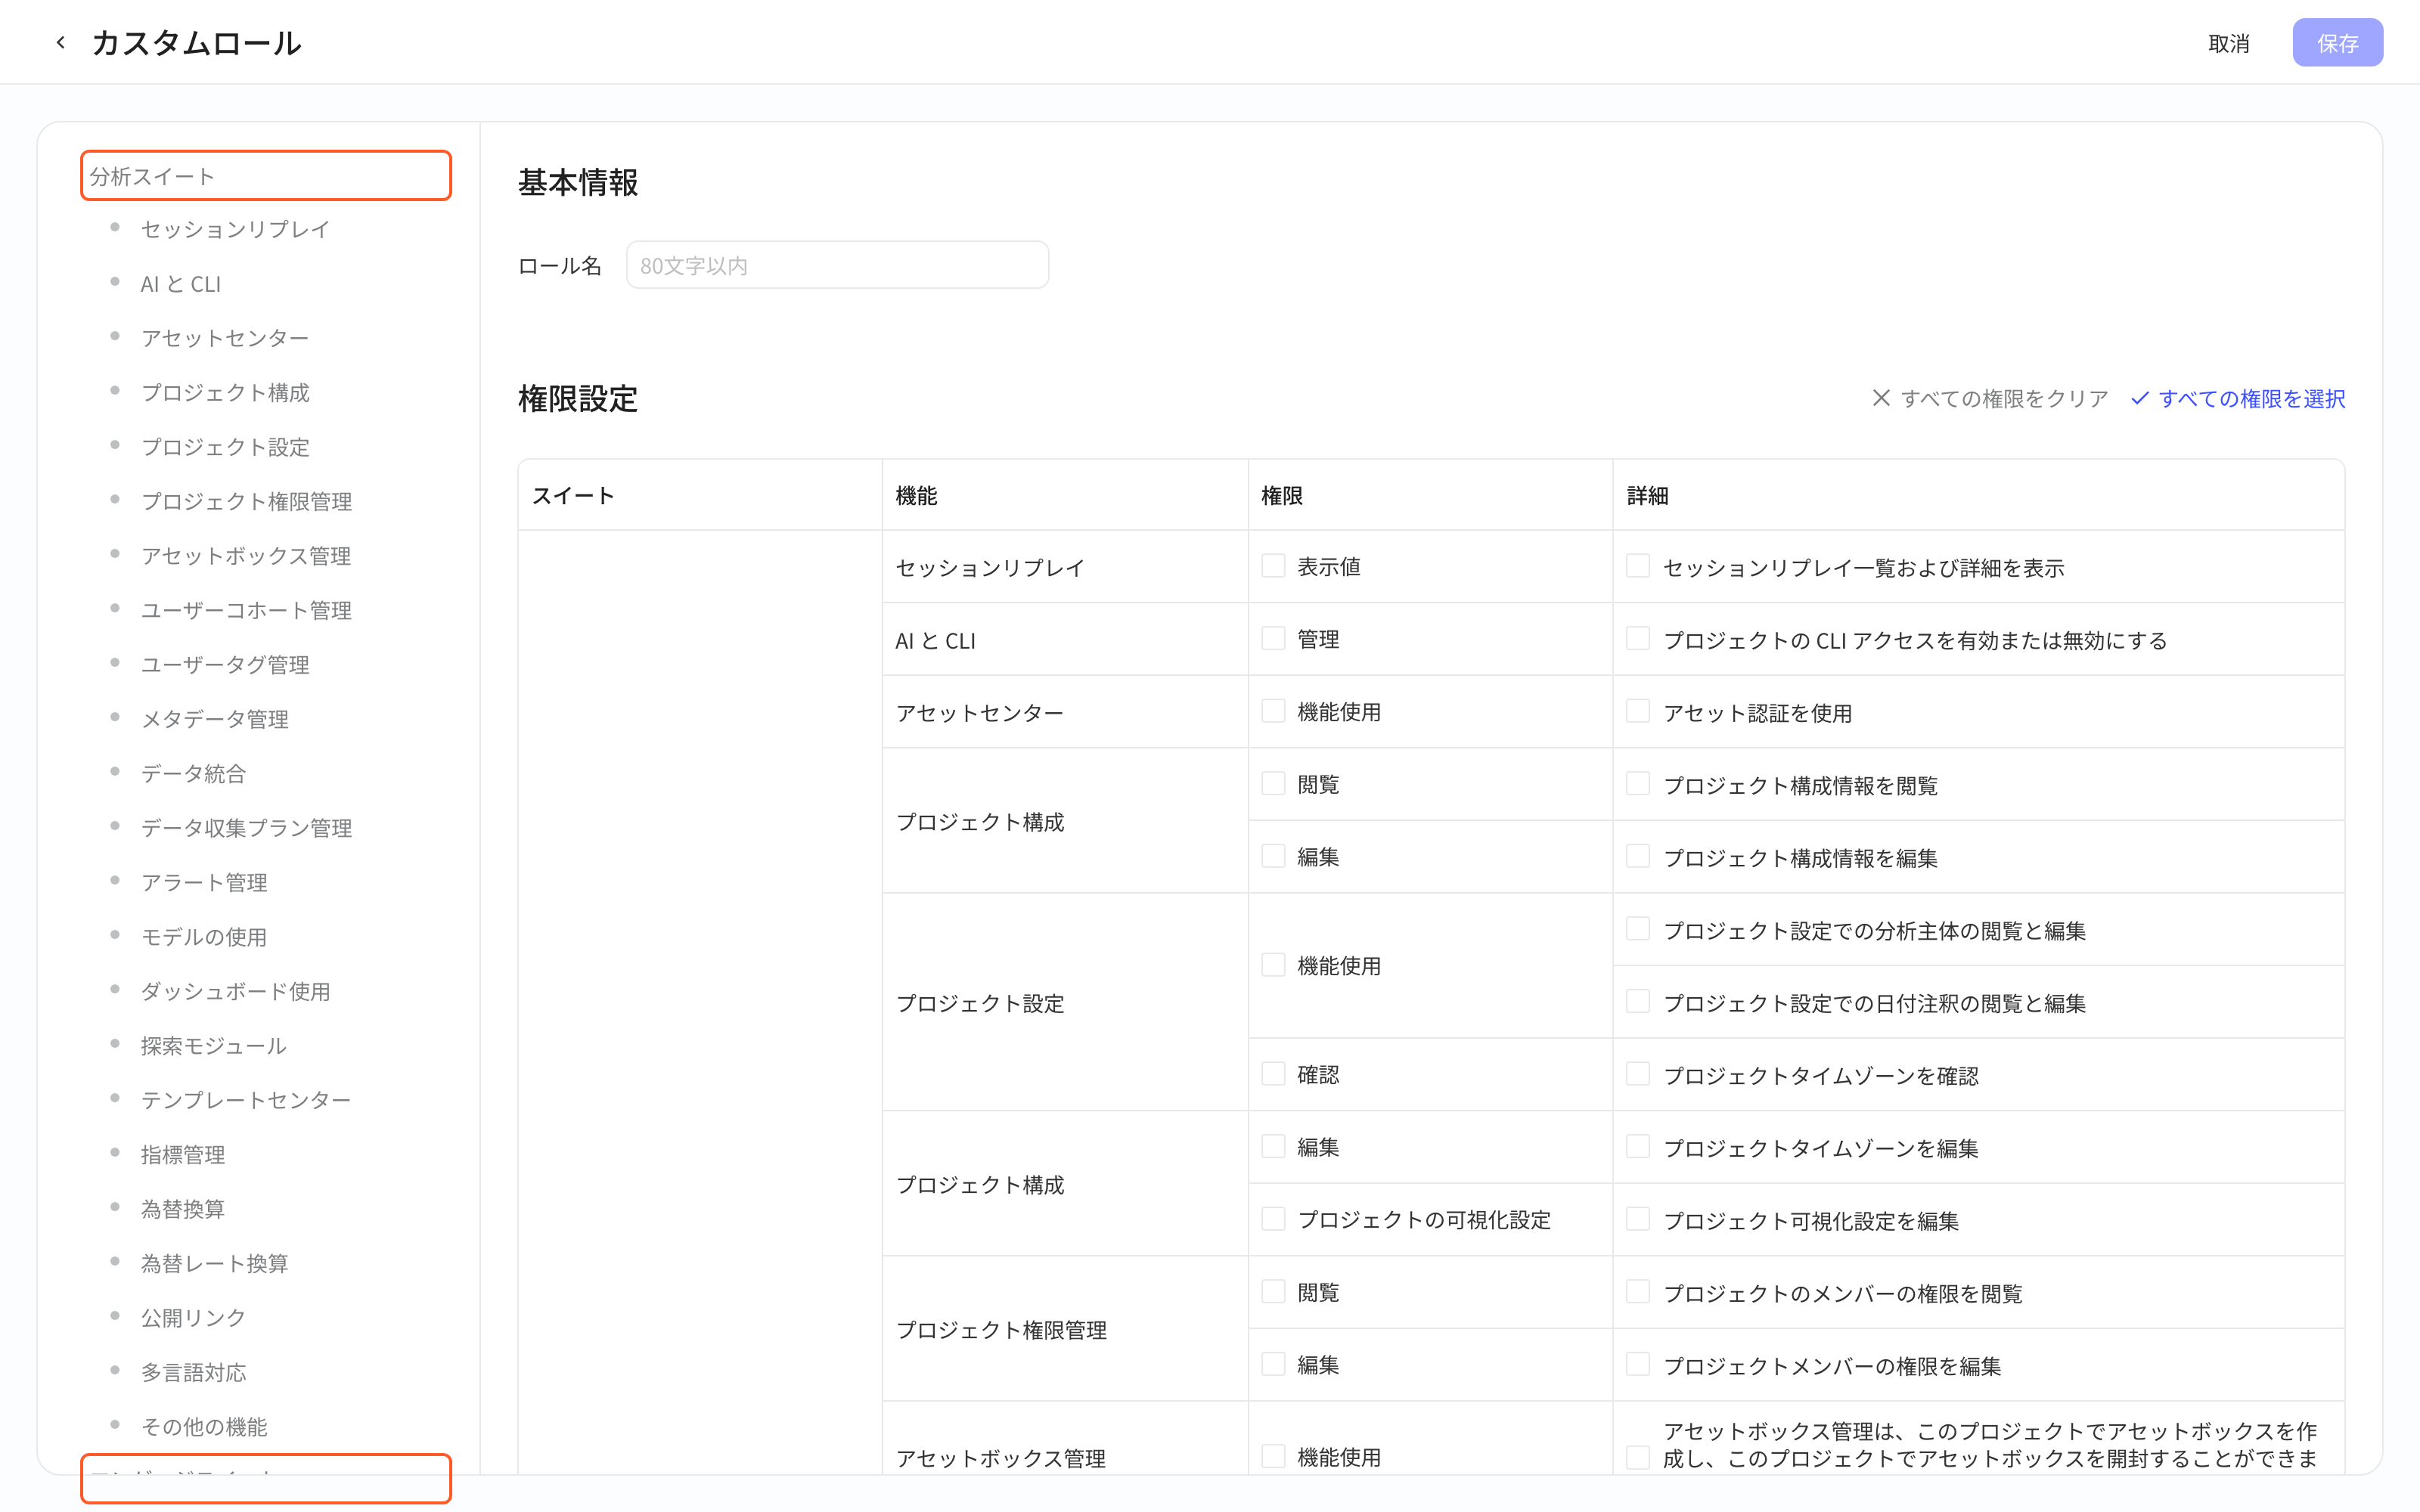Check セッションリプレイ一覧および詳細を表示 detail
2420x1512 pixels.
click(x=1638, y=566)
